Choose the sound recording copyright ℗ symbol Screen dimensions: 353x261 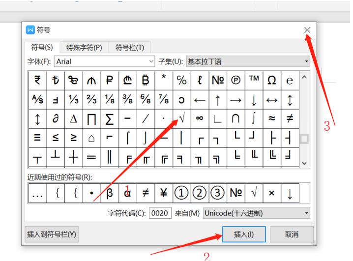[235, 81]
